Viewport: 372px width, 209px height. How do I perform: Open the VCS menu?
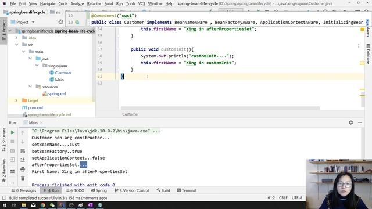pos(141,3)
